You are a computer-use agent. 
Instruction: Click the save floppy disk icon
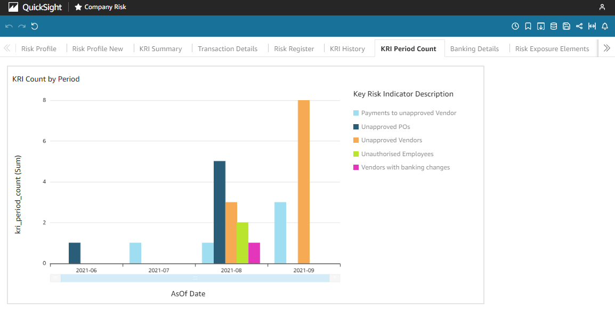click(x=567, y=26)
